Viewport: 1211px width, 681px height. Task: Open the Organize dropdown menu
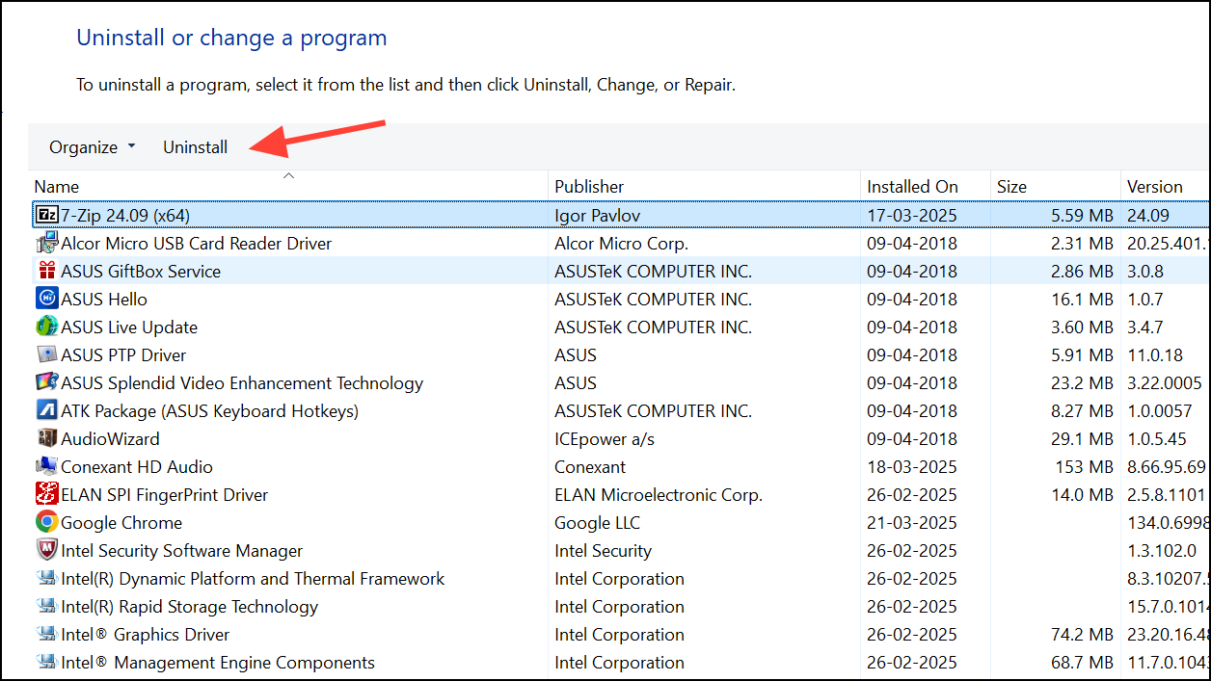point(93,147)
